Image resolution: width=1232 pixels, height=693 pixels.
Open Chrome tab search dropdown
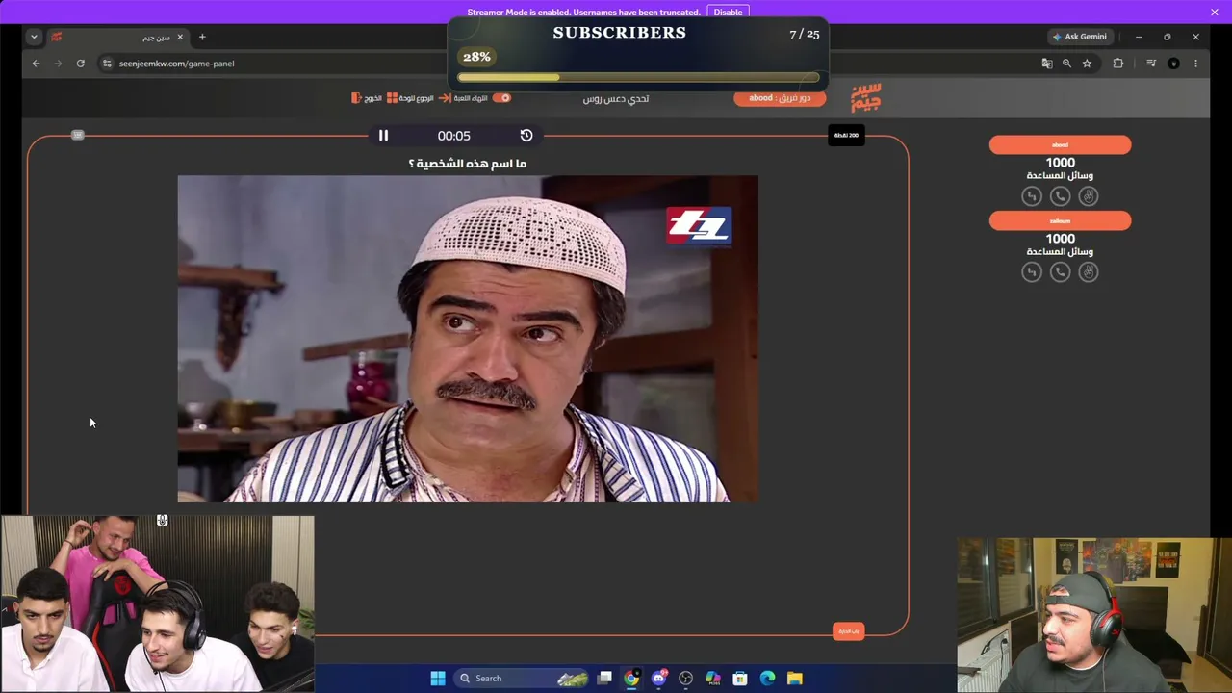pyautogui.click(x=34, y=37)
